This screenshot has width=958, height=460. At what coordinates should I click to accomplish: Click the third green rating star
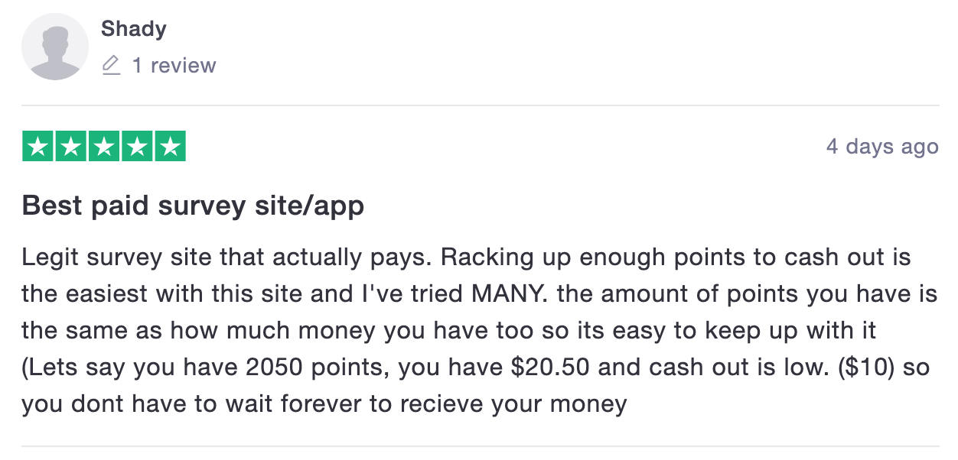(x=104, y=147)
